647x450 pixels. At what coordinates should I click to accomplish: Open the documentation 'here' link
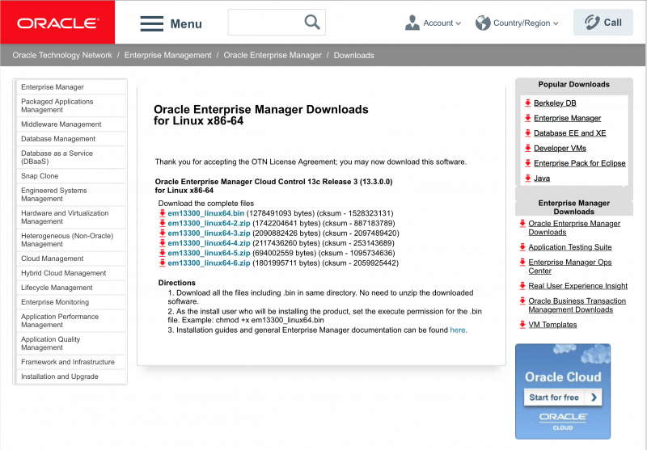[458, 330]
